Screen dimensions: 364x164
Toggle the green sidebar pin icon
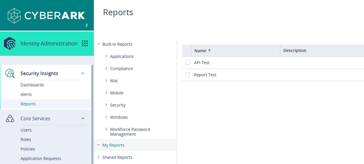coord(87,25)
